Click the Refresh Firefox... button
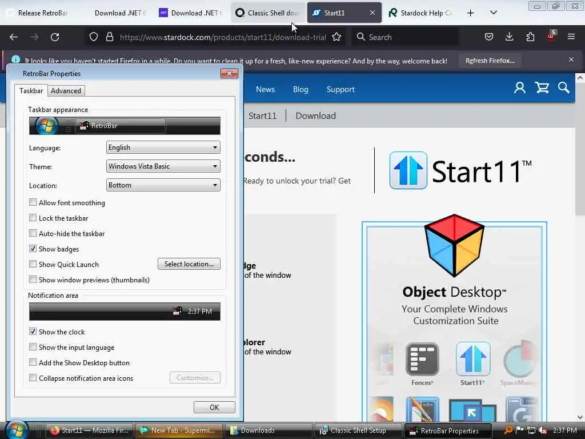The image size is (585, 439). [x=490, y=61]
